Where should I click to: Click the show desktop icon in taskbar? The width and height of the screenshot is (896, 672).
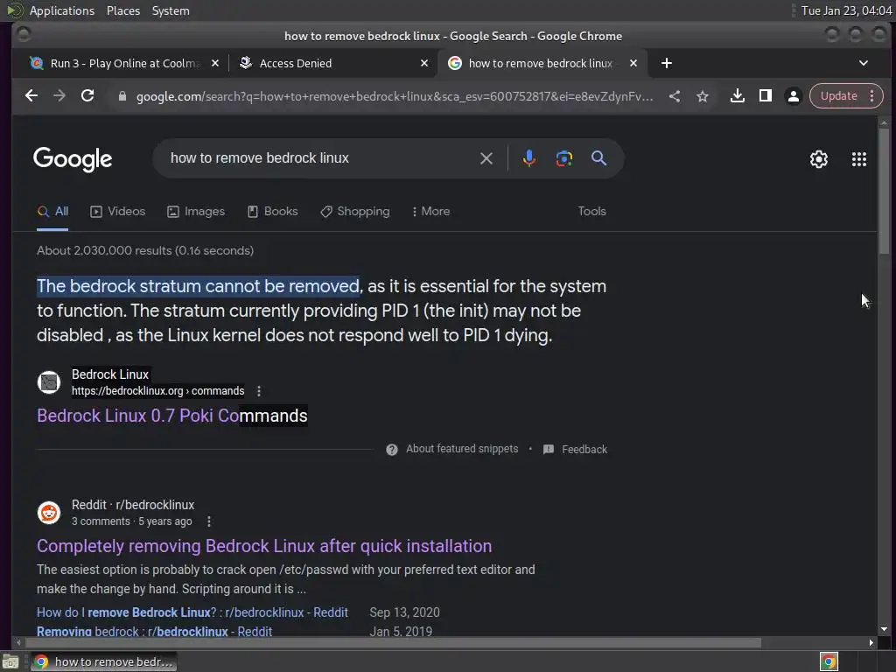click(x=10, y=661)
